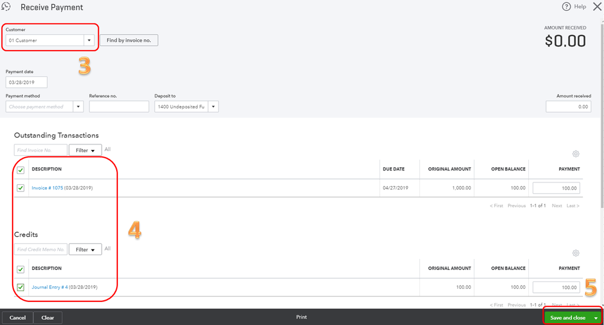Click Last in Outstanding Transactions pagination
This screenshot has height=325, width=604.
click(x=573, y=206)
